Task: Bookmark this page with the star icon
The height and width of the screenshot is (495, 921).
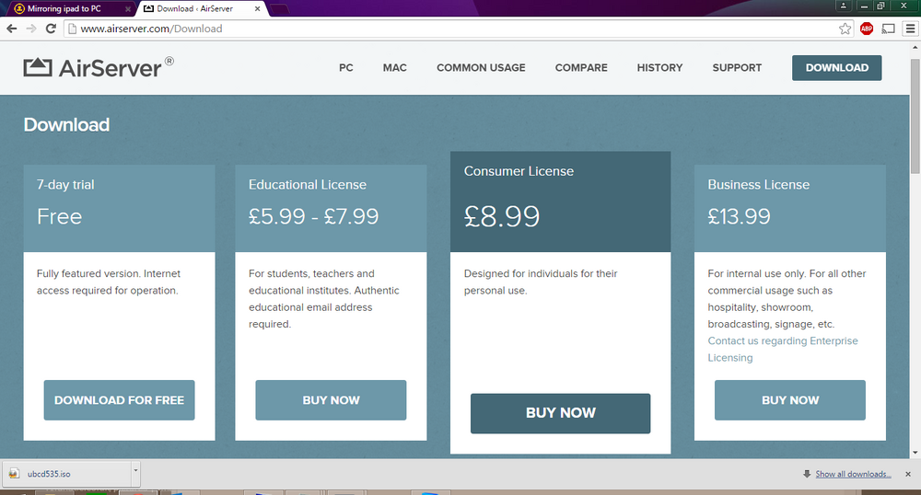Action: pyautogui.click(x=845, y=29)
